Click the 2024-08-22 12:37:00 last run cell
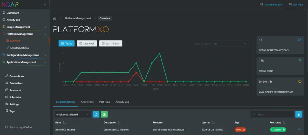The height and width of the screenshot is (135, 308). click(212, 130)
